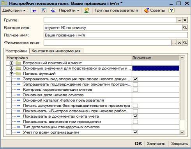Clear the Группа field with X
This screenshot has width=191, height=149.
point(185,20)
